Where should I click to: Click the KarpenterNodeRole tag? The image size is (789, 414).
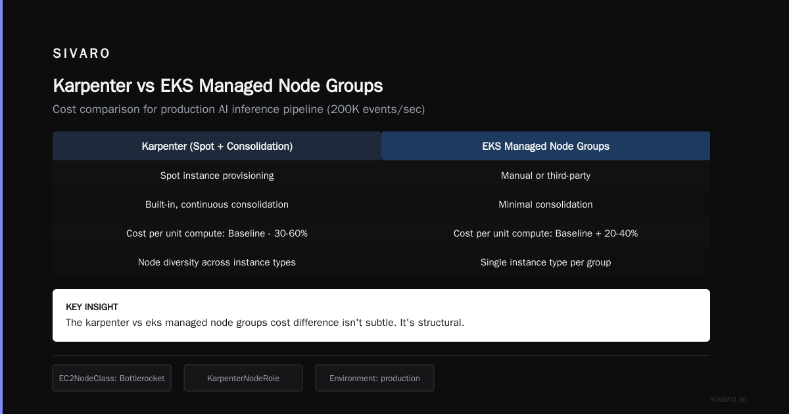(243, 378)
